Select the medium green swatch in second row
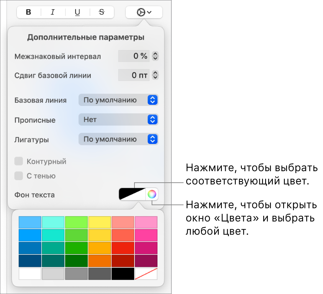323x294 pixels. pos(76,235)
